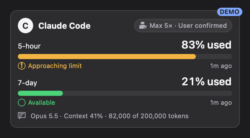
Task: Click the 7-day label
Action: 27,83
